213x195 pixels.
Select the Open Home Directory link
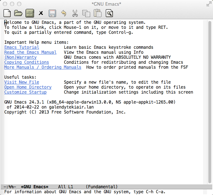(x=28, y=87)
